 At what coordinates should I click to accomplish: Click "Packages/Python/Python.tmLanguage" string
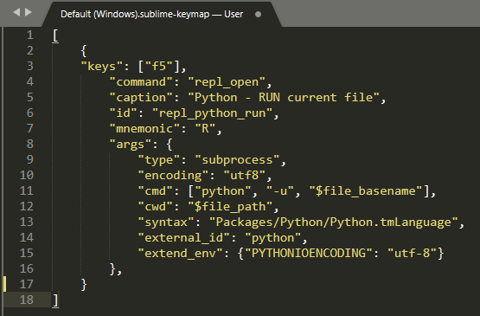[x=334, y=222]
